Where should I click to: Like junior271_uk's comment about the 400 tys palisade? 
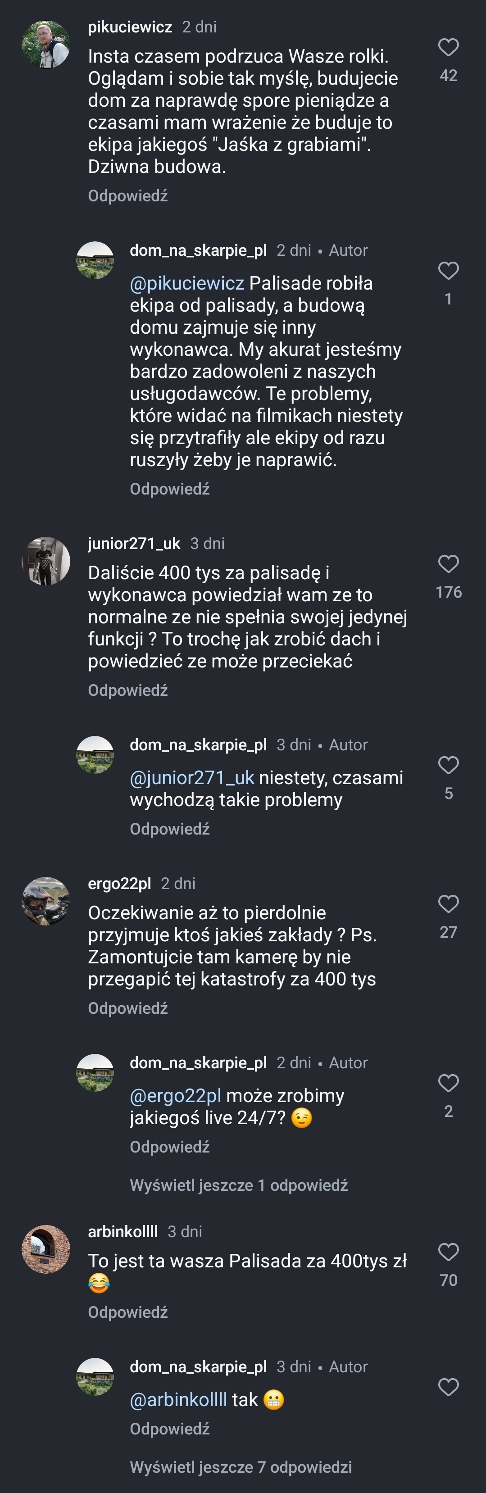point(448,564)
